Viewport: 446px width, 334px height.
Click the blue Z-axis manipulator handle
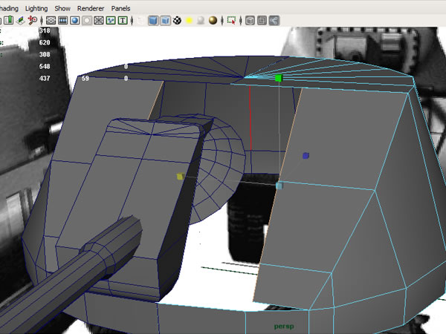[x=306, y=156]
